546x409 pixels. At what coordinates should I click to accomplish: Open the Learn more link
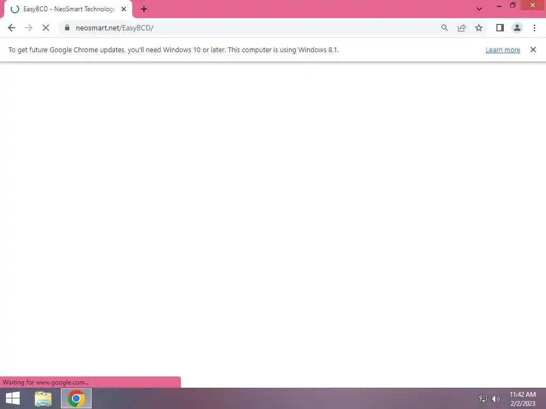(x=503, y=50)
